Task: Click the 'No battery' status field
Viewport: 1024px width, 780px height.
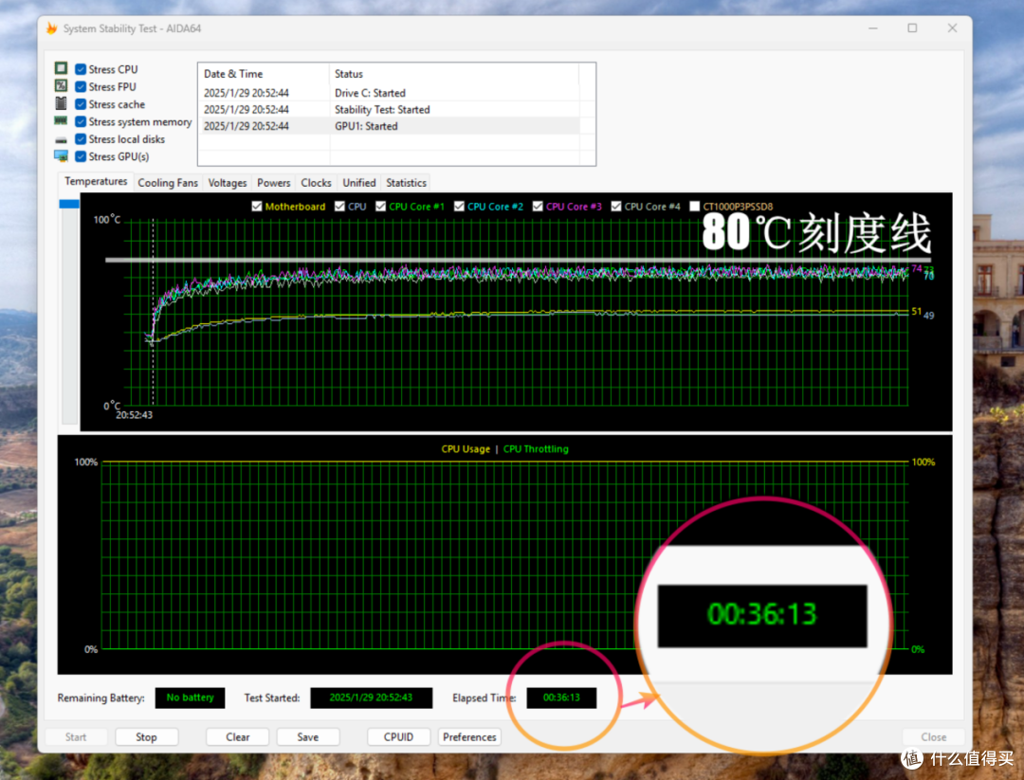Action: tap(190, 698)
